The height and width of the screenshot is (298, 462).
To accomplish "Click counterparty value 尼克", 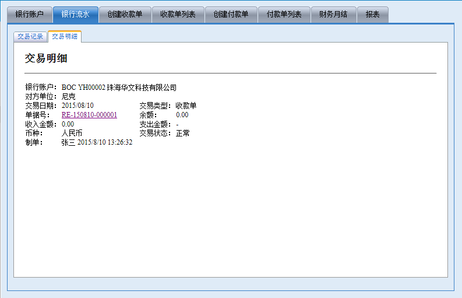I will click(68, 96).
